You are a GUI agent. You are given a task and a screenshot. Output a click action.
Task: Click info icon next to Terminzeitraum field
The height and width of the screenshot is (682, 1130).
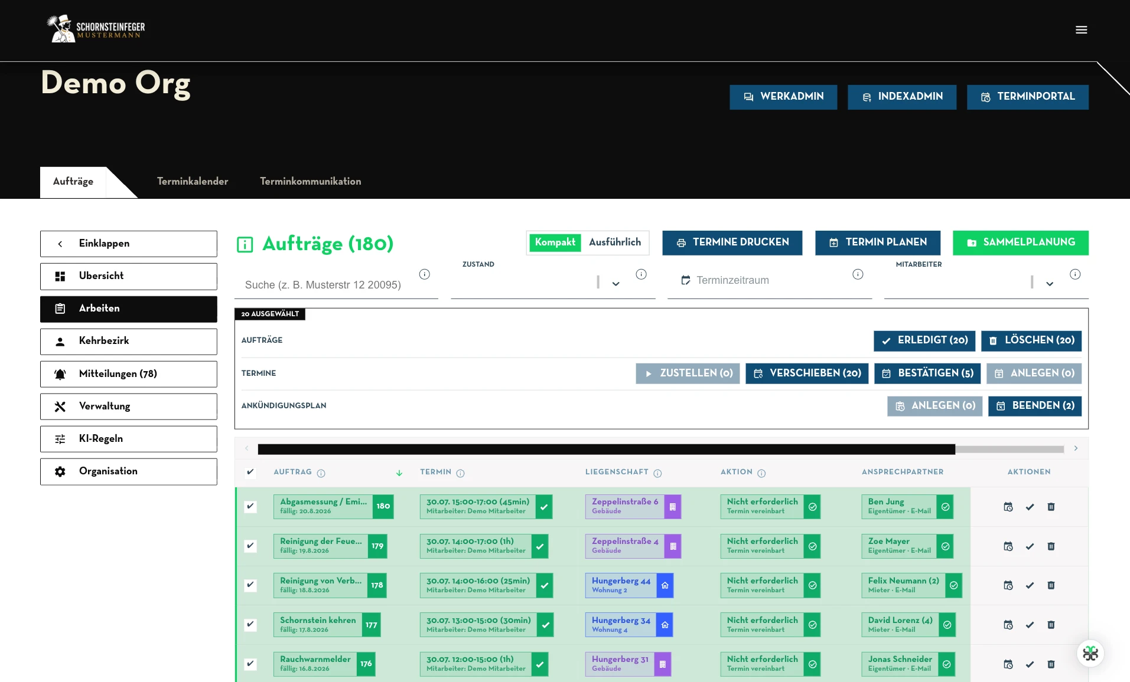(x=858, y=274)
